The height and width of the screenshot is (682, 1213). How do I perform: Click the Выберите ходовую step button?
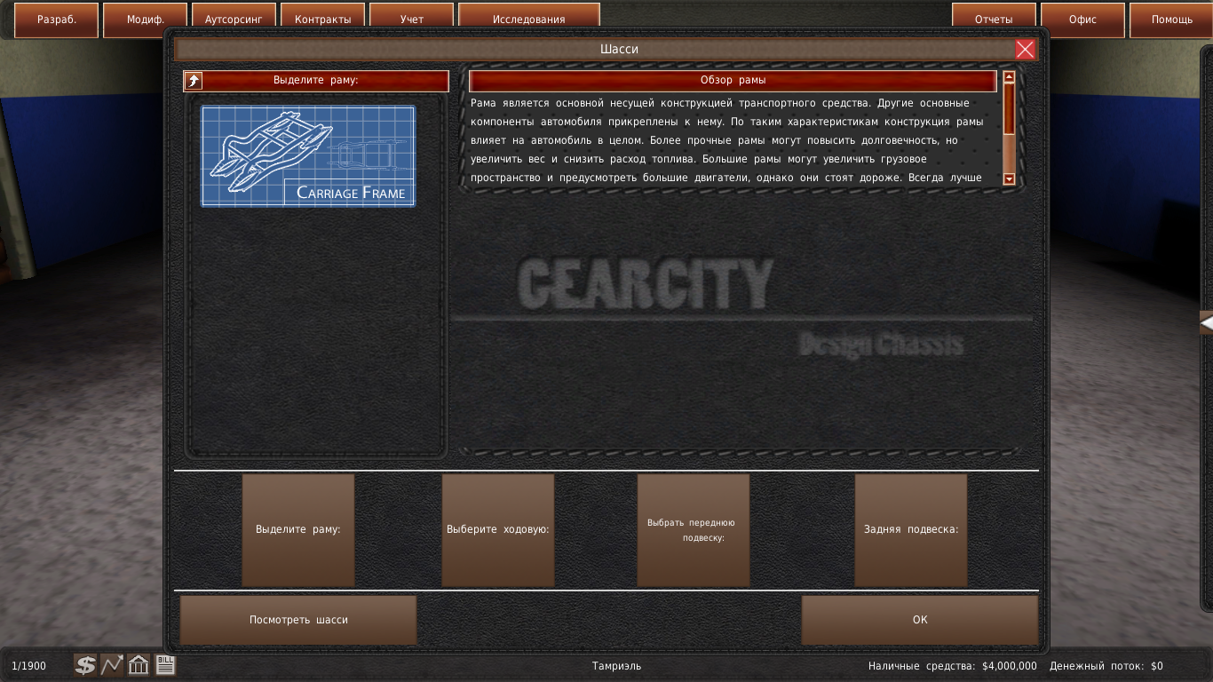pos(498,530)
